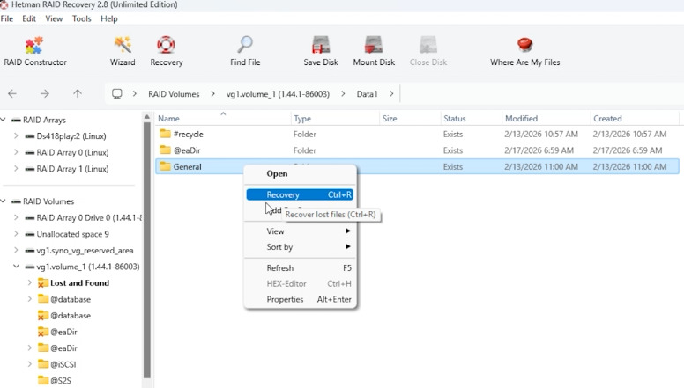Click the computer icon in address bar
This screenshot has height=388, width=684.
(117, 93)
